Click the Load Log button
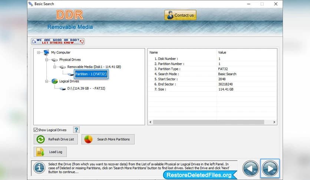Image resolution: width=310 pixels, height=180 pixels. pos(50,152)
